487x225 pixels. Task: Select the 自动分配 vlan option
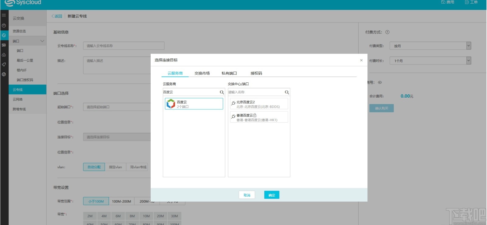(x=94, y=167)
